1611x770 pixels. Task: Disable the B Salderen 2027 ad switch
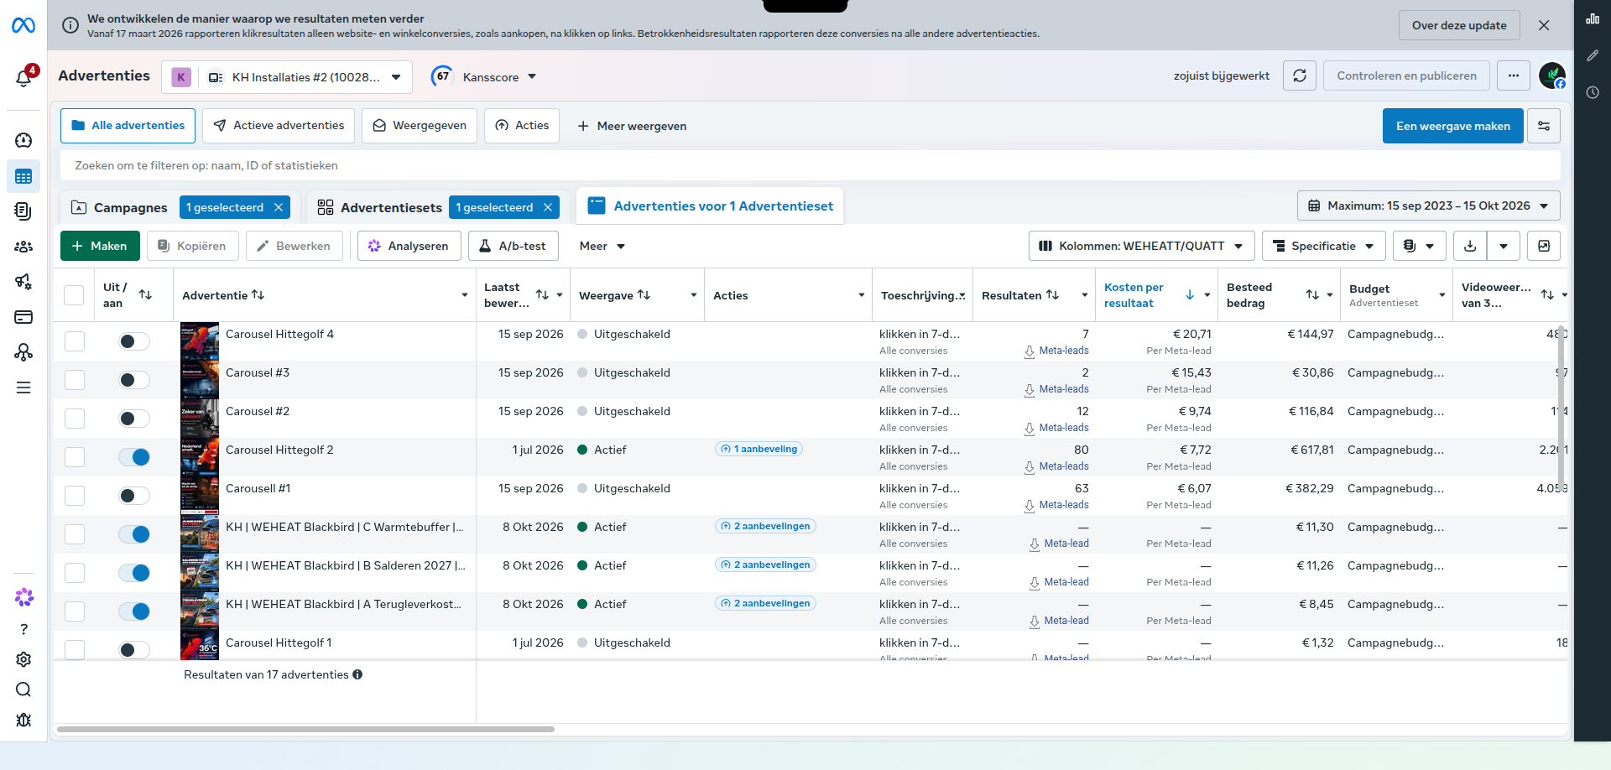coord(134,573)
